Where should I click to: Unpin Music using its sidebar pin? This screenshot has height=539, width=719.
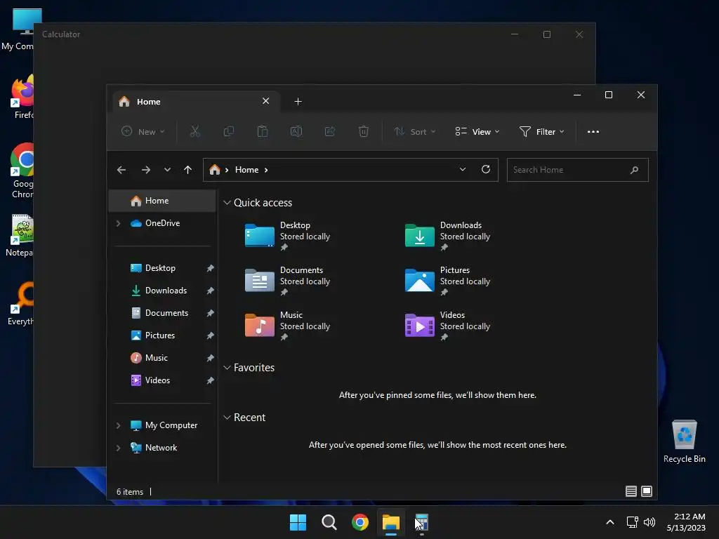210,358
